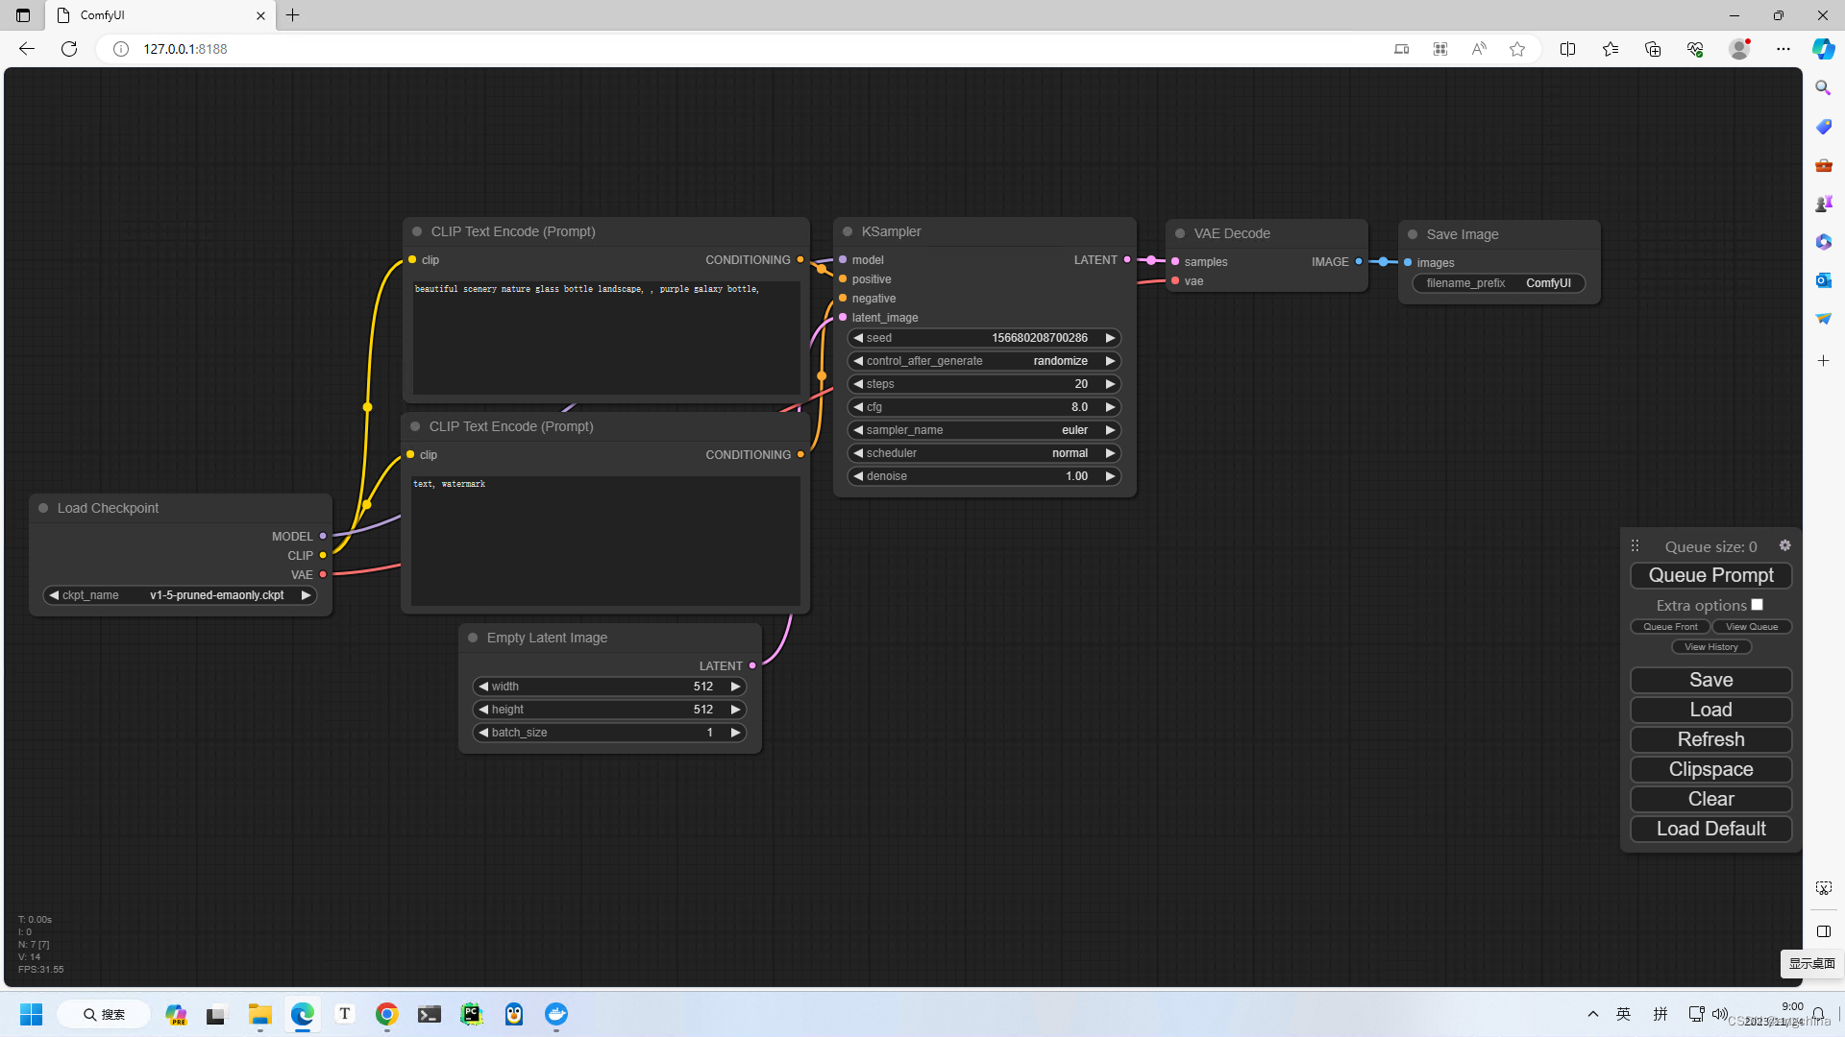Open the scheduler normal selector
The height and width of the screenshot is (1037, 1845).
[x=984, y=453]
